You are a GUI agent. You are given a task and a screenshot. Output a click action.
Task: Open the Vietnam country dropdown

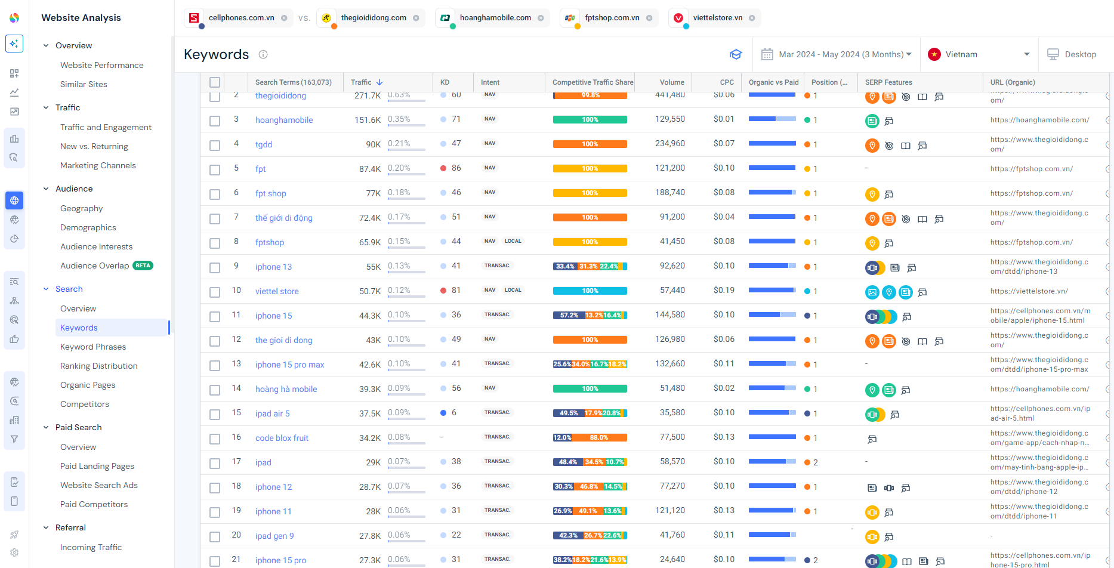(x=979, y=54)
